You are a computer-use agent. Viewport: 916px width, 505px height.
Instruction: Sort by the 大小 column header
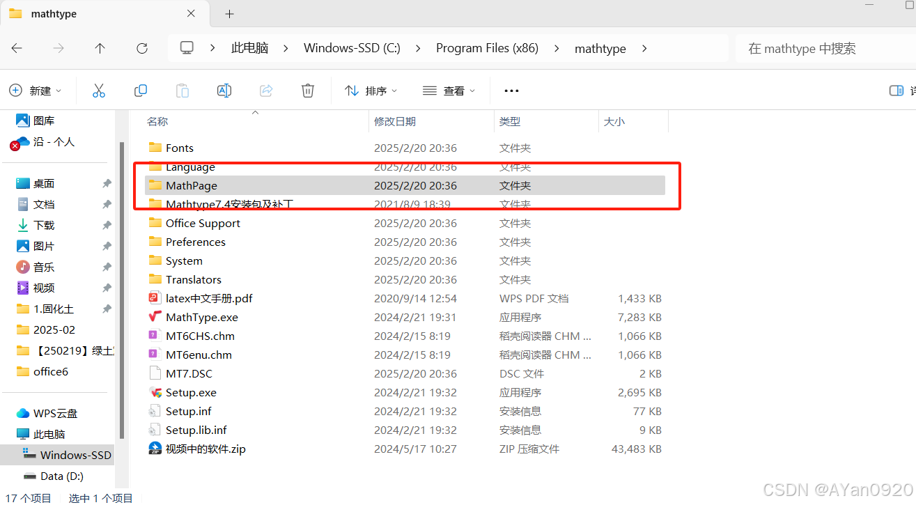tap(614, 121)
